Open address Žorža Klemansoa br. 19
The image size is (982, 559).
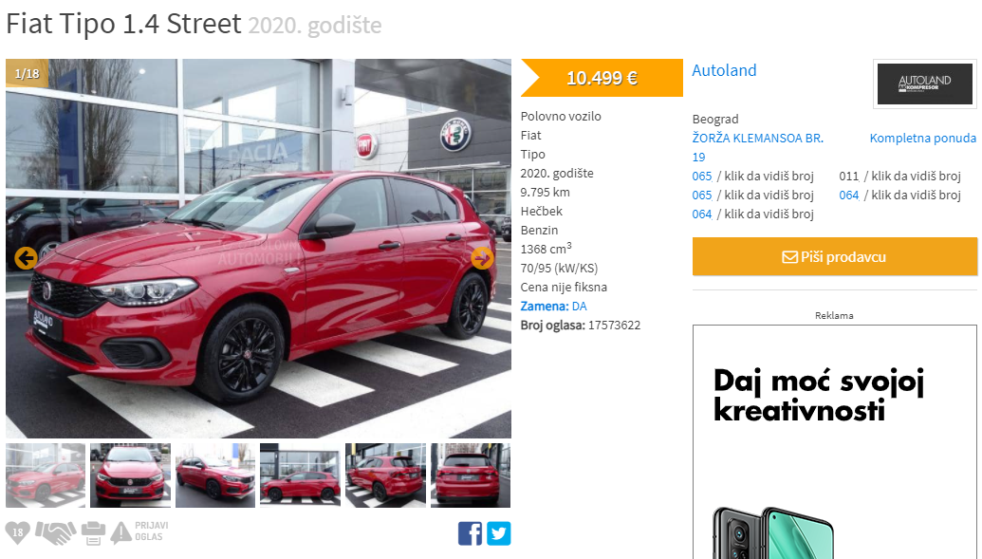[758, 147]
